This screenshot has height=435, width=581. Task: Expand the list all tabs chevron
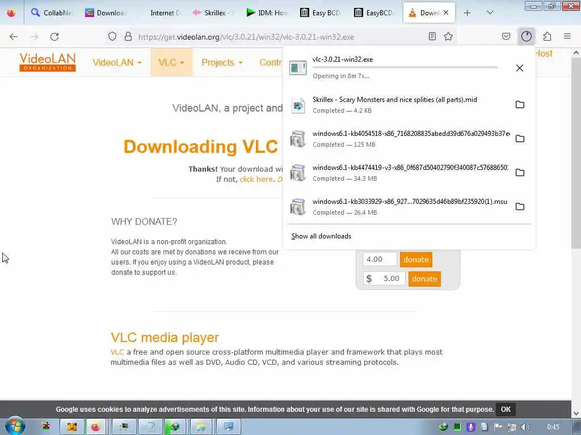490,12
